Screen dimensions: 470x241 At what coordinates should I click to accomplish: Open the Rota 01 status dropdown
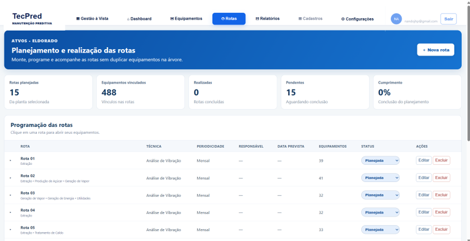click(380, 161)
